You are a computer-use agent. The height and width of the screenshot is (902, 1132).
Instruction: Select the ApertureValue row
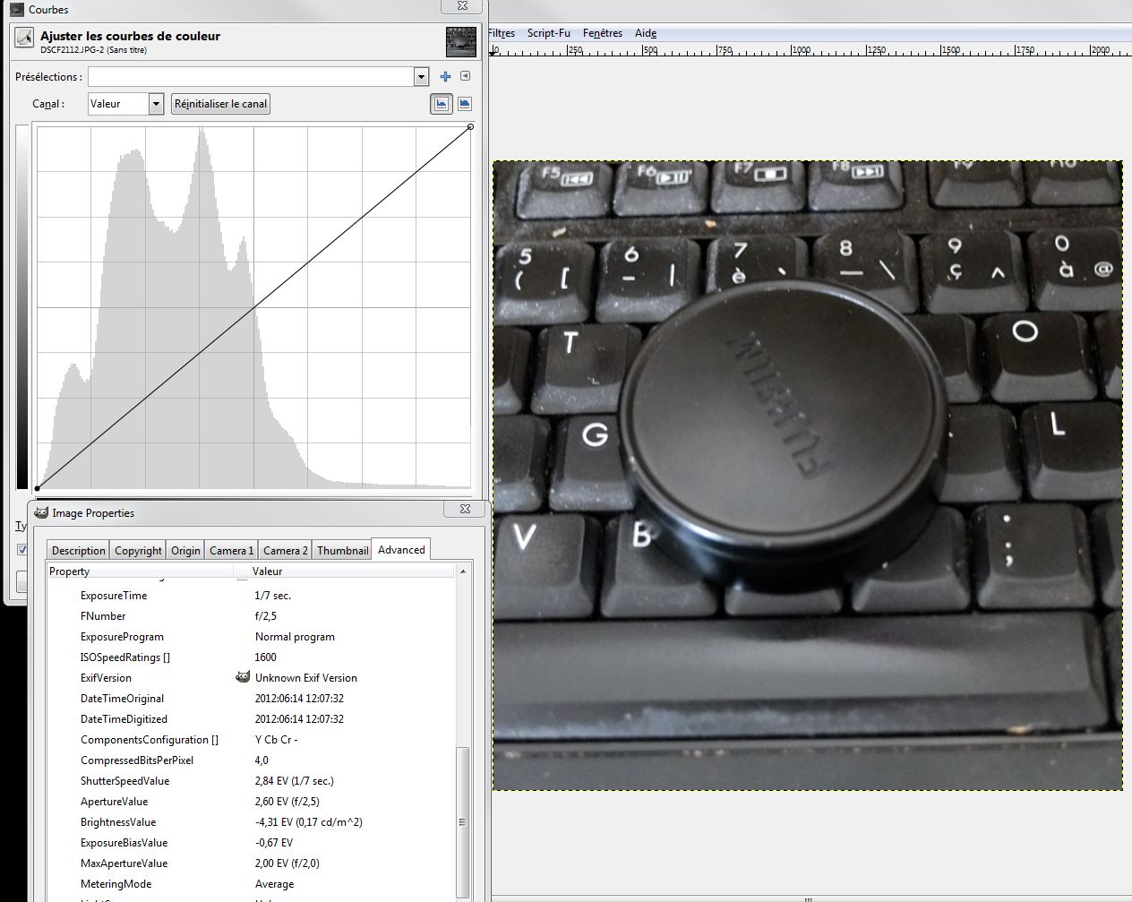click(252, 802)
